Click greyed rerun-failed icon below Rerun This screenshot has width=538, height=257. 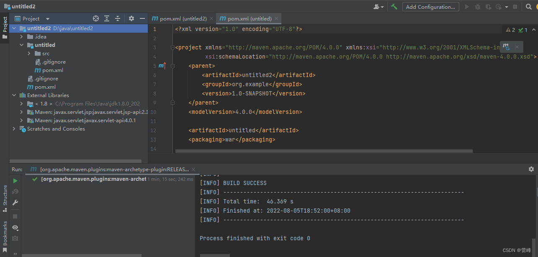(15, 192)
